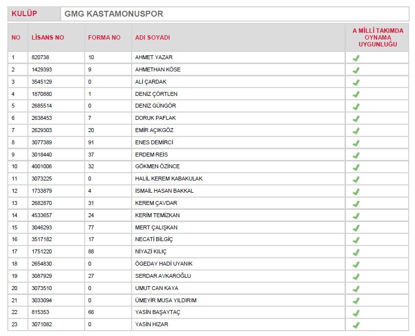Viewport: 415px width, 336px height.
Task: Click the green checkmark for ENES DEMİRCİ
Action: (x=356, y=143)
